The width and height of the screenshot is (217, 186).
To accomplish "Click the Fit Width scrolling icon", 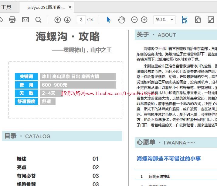I will coord(185,20).
